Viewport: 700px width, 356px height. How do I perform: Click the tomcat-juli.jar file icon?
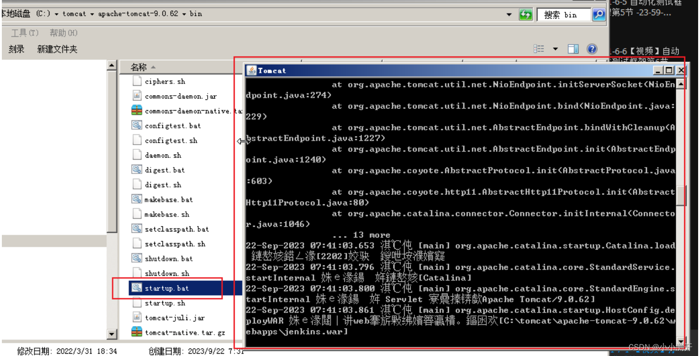[x=137, y=318]
